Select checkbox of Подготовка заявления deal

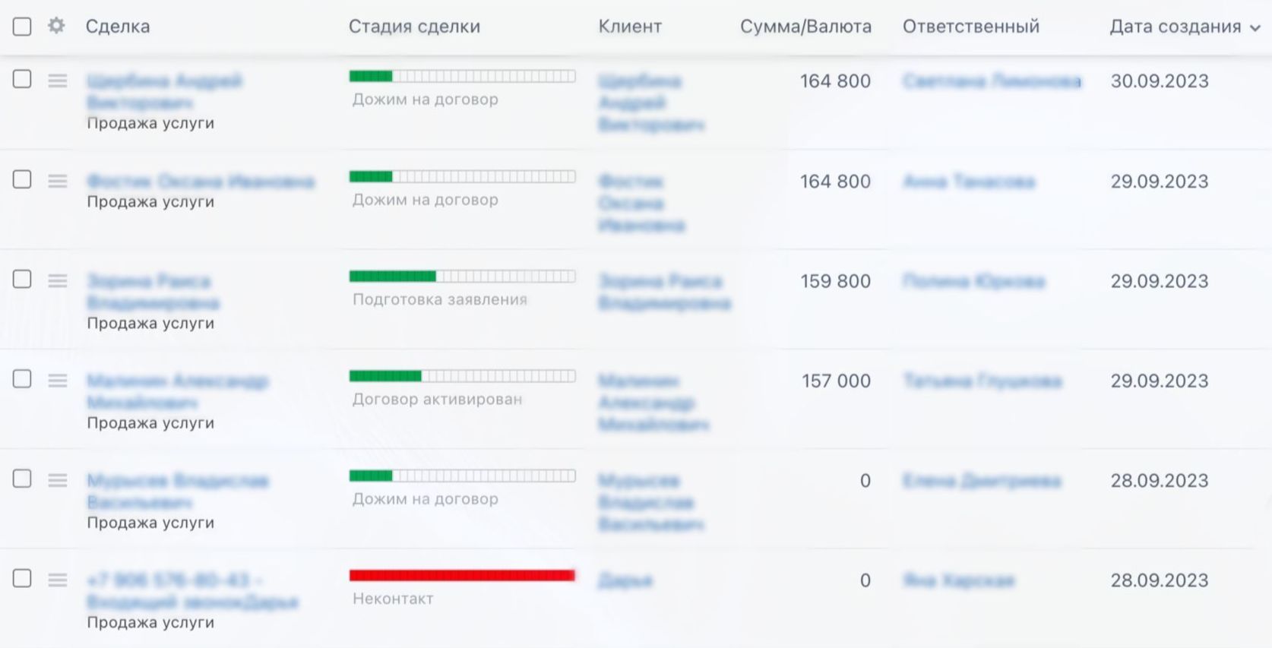click(22, 279)
